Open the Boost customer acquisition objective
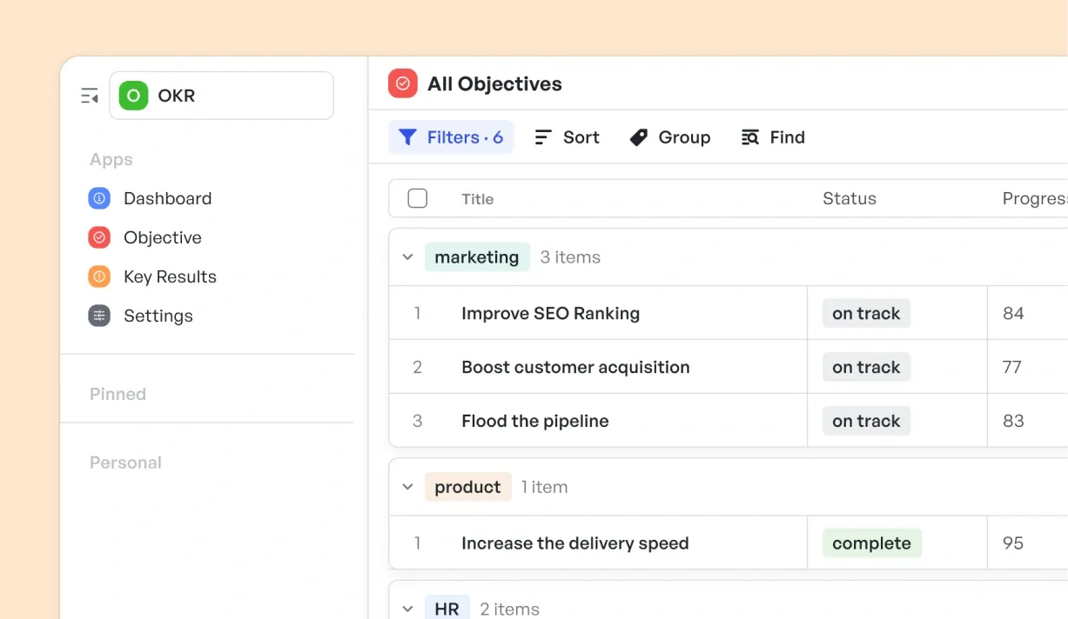The image size is (1068, 619). click(575, 367)
